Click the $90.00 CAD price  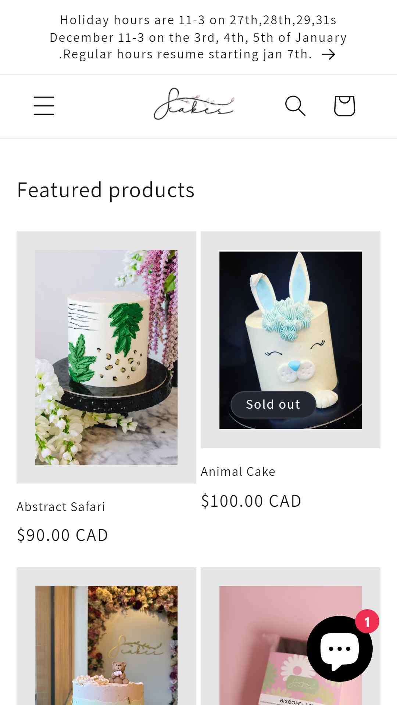62,535
